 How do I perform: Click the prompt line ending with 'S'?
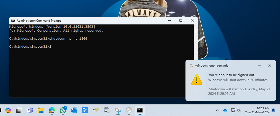click(30, 46)
